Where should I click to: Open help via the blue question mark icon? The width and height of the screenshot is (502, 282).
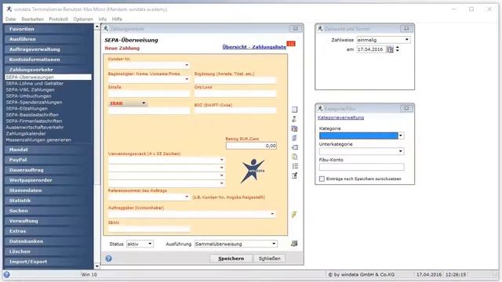108,258
